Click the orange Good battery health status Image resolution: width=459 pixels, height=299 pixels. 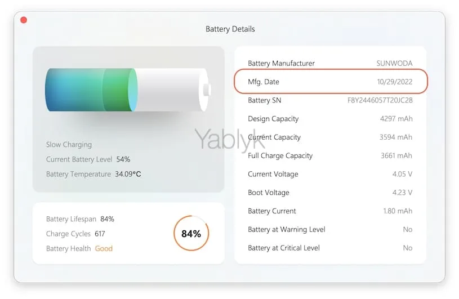point(104,248)
